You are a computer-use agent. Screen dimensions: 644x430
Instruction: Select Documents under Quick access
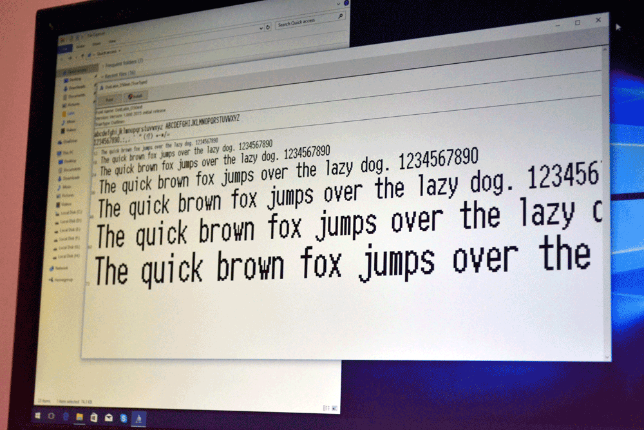74,96
